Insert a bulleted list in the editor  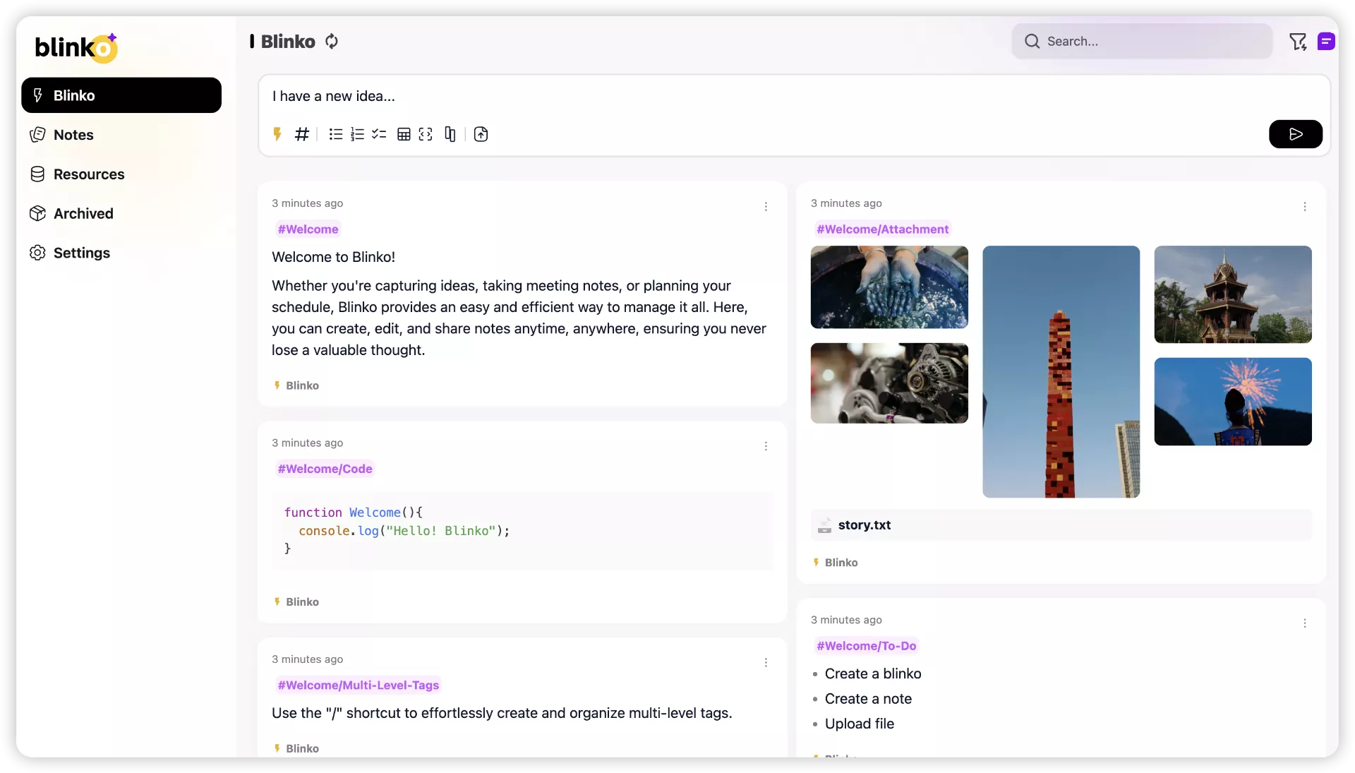click(x=336, y=134)
